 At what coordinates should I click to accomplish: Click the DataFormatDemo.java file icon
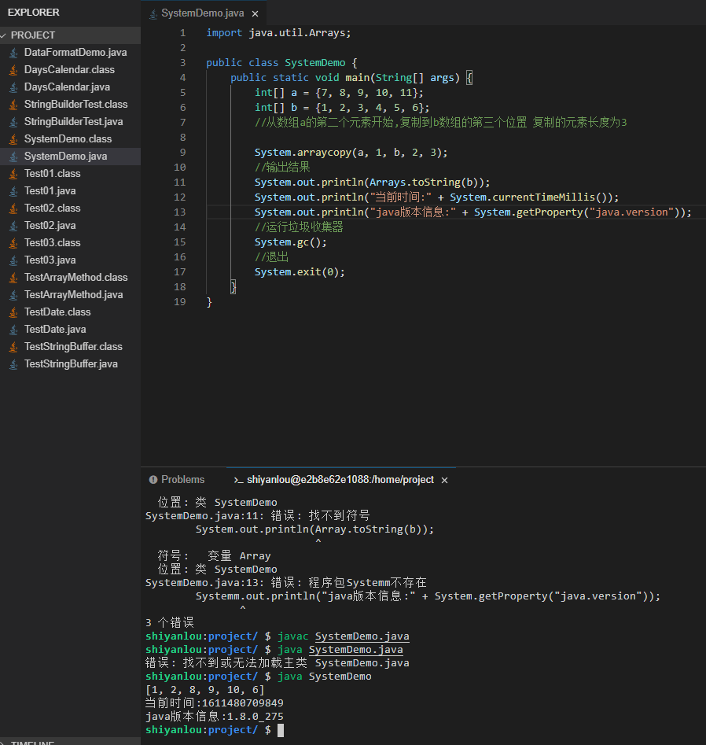click(x=14, y=52)
